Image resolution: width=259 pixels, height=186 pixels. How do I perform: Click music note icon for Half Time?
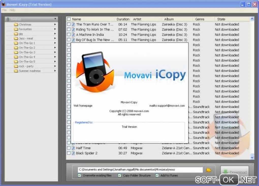(73, 148)
